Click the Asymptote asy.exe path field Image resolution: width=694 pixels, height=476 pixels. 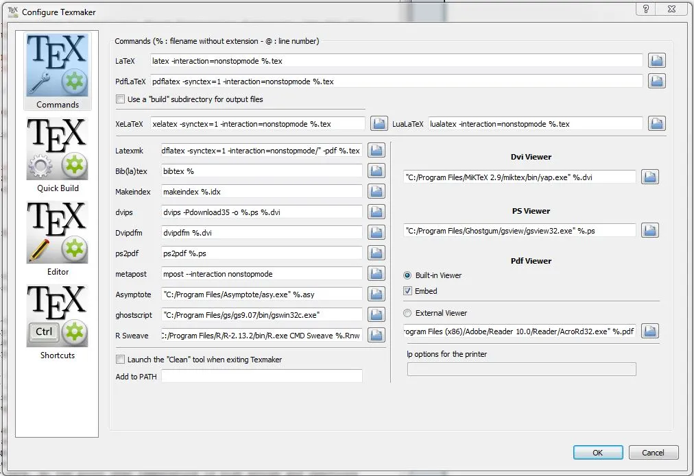click(261, 295)
